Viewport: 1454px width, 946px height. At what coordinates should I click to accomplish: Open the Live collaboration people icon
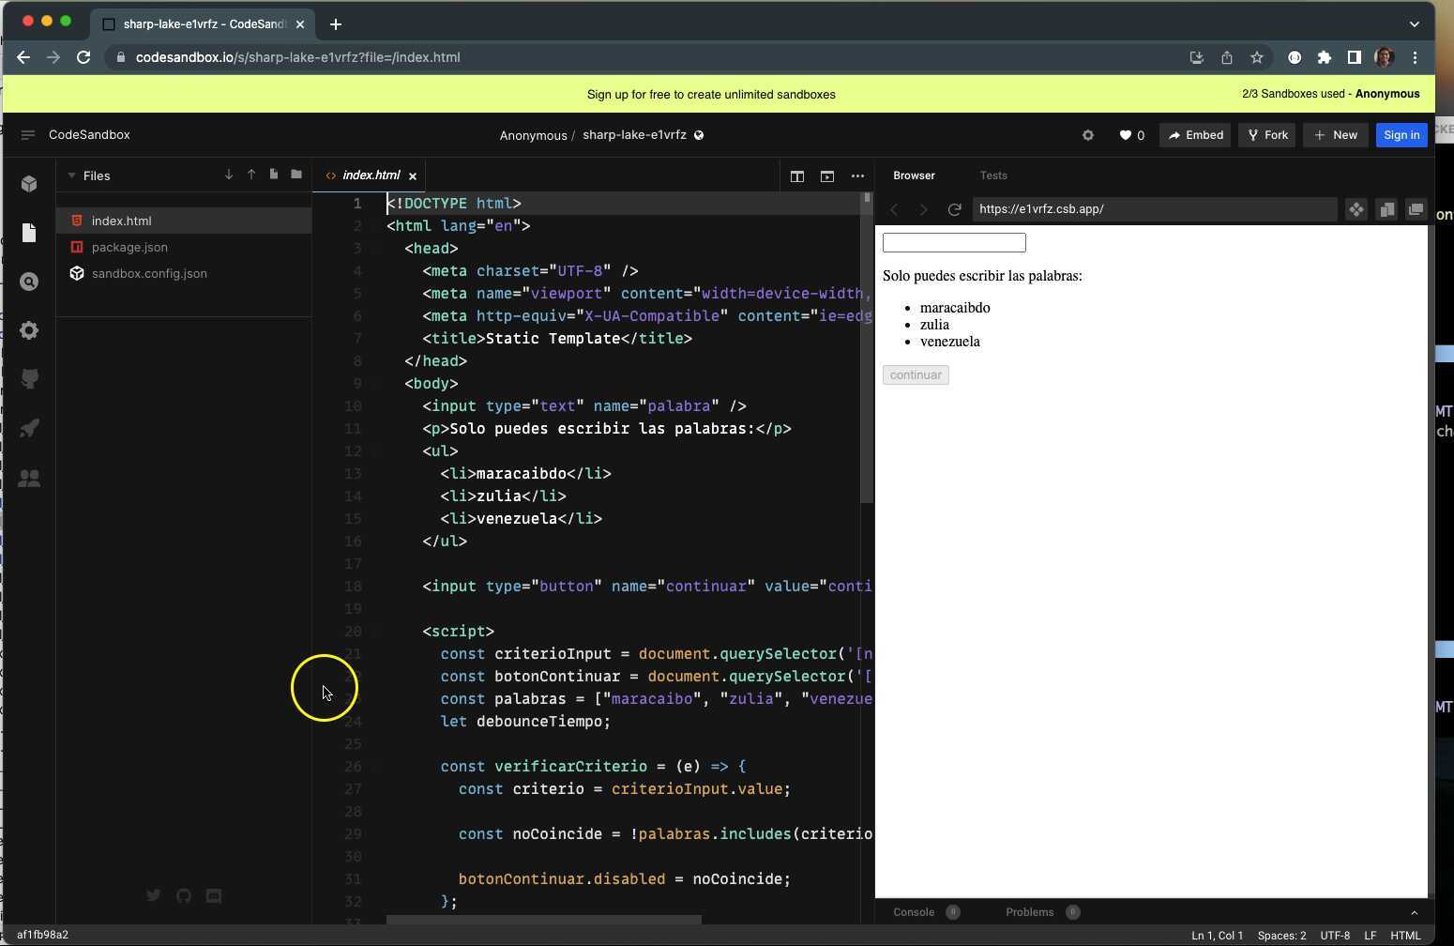coord(29,479)
